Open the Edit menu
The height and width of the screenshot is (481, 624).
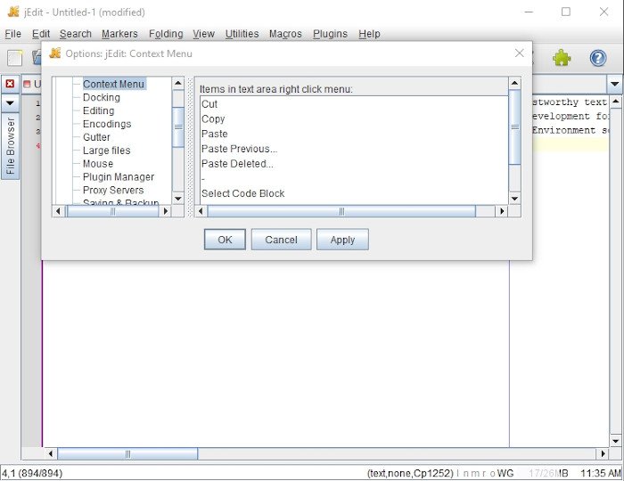pyautogui.click(x=41, y=34)
